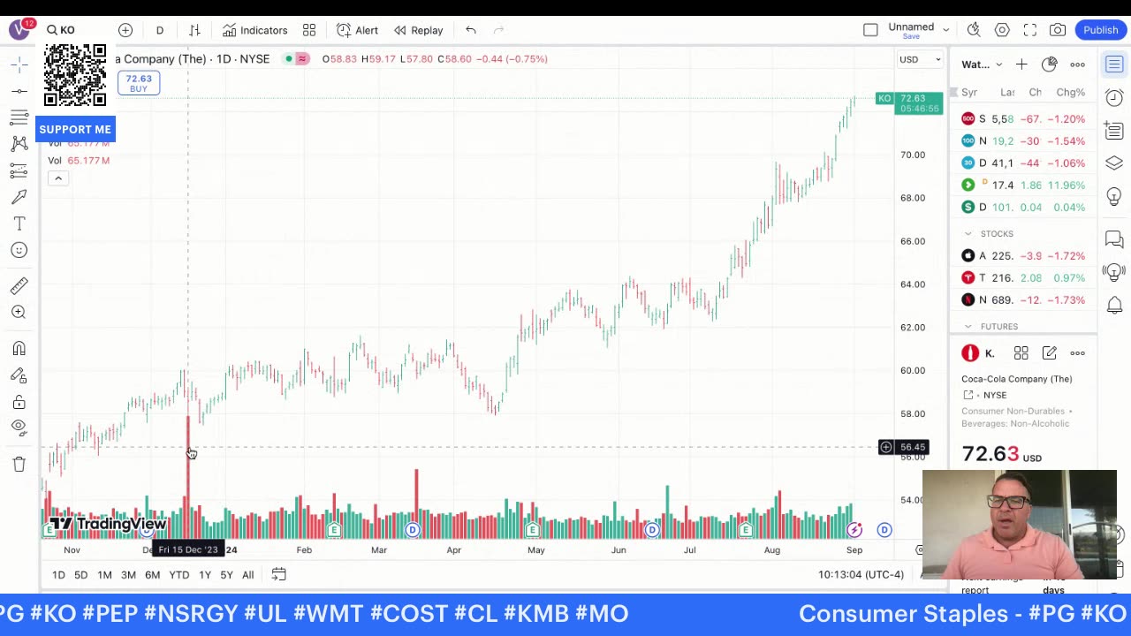Select the 1D time range
Screen dimensions: 1131x636
[x=58, y=575]
